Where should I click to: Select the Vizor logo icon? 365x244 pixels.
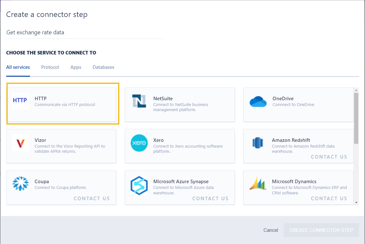pyautogui.click(x=21, y=143)
